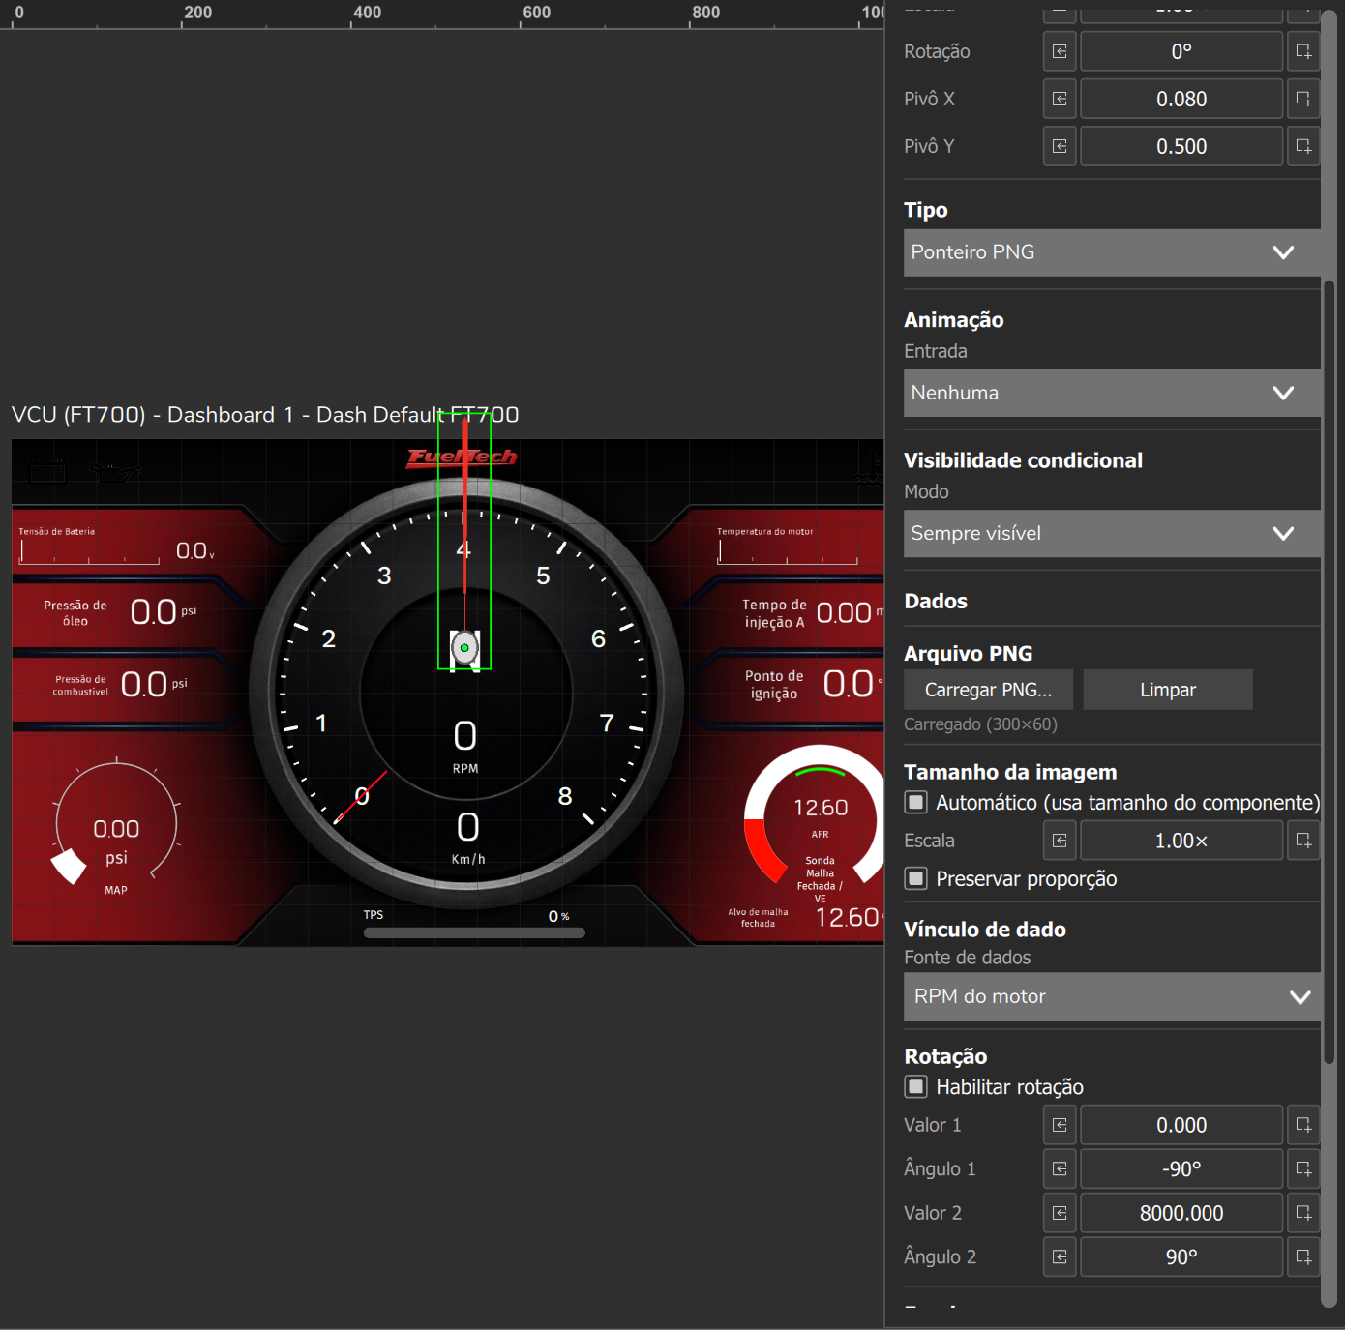Viewport: 1345px width, 1330px height.
Task: Click plus-square icon in the Pivô Y row
Action: coord(1303,146)
